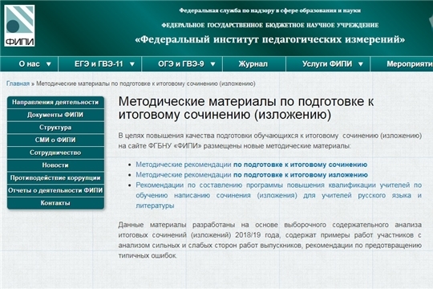Go to the «Журнал» menu item
The height and width of the screenshot is (289, 433).
[253, 64]
